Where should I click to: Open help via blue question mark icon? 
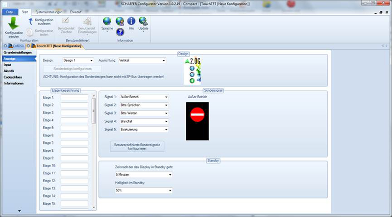120,32
